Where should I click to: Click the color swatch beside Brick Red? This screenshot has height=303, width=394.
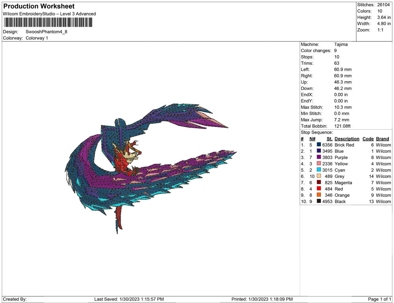pyautogui.click(x=319, y=145)
